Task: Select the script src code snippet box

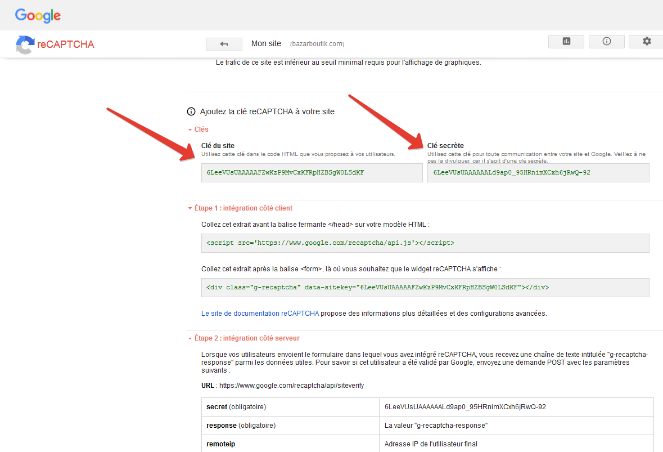Action: coord(425,243)
